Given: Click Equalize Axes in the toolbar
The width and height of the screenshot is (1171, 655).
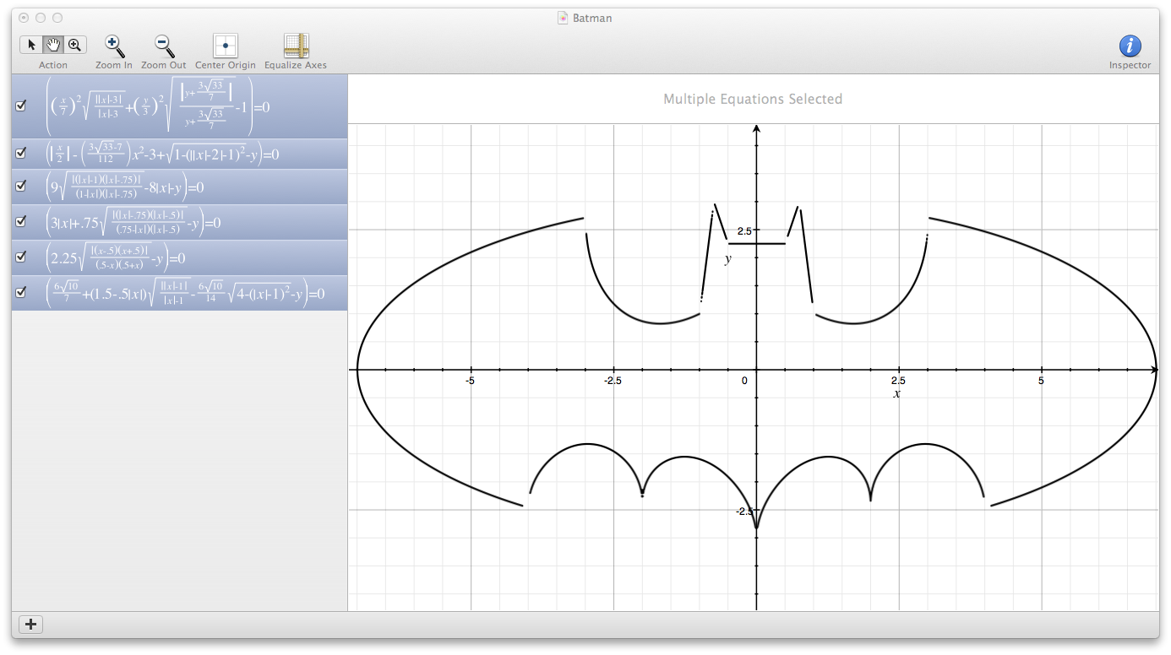Looking at the screenshot, I should coord(296,44).
